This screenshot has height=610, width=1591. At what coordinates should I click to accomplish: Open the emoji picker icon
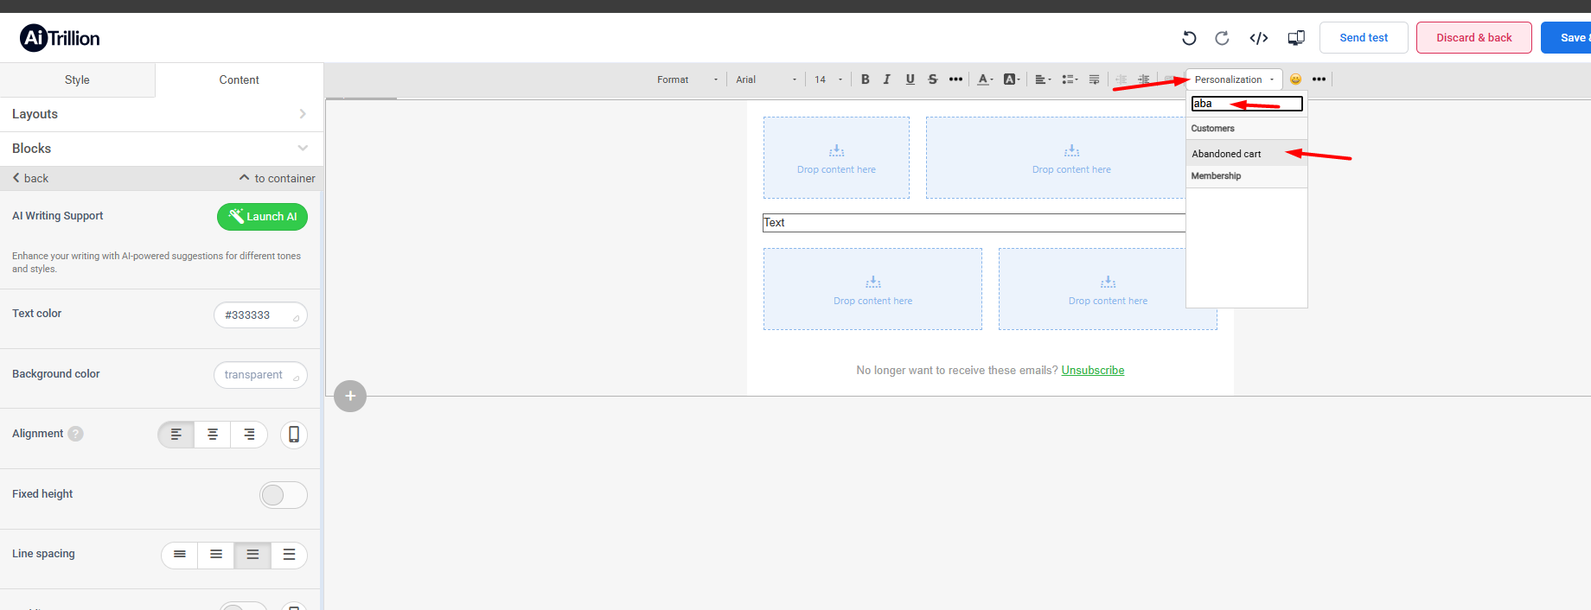(1295, 79)
